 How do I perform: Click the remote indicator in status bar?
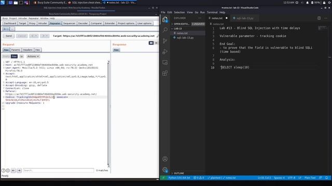[x=163, y=178]
